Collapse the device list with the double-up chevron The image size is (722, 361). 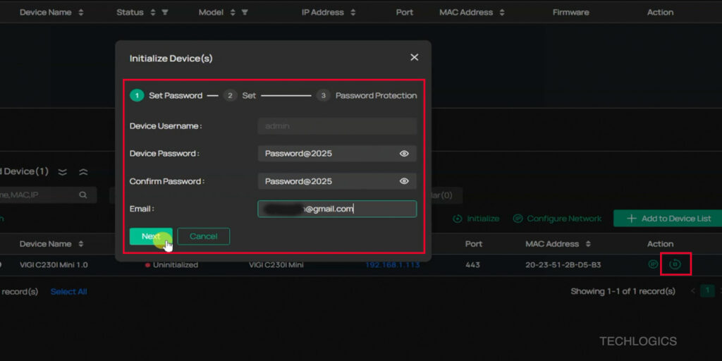point(83,172)
